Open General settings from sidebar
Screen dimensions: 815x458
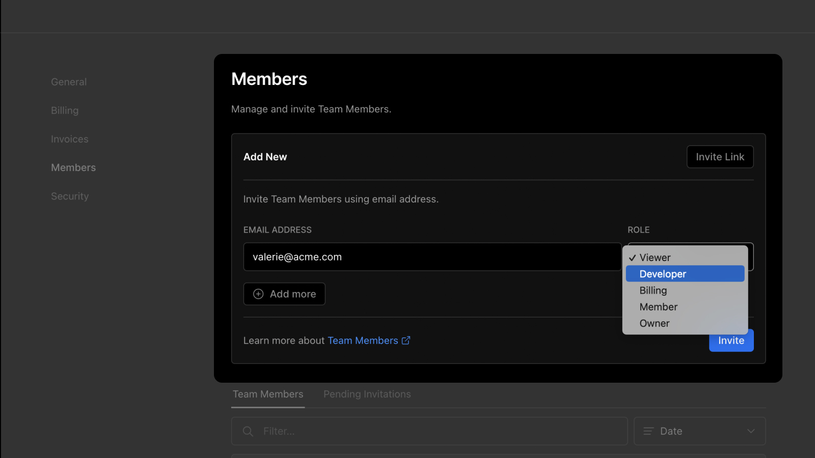(69, 81)
